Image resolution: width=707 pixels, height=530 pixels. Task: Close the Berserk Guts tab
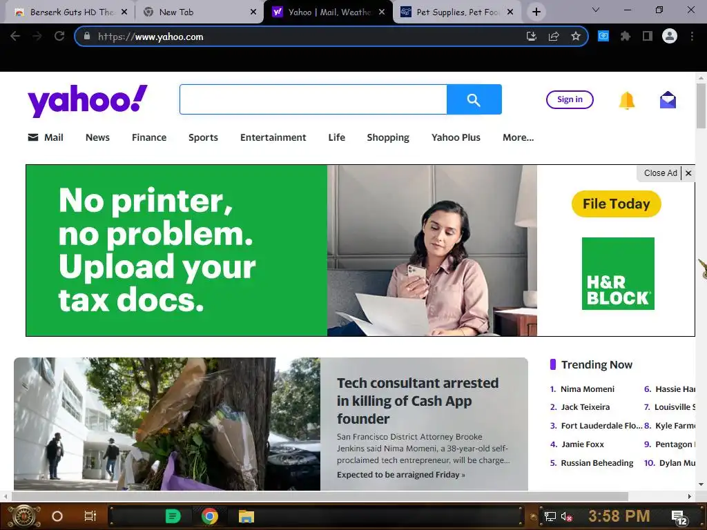pyautogui.click(x=124, y=12)
